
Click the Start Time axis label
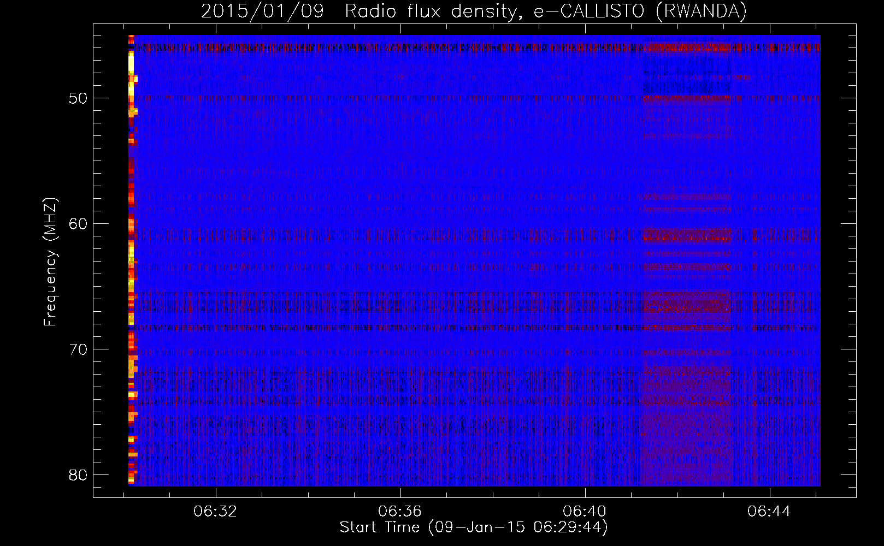(474, 527)
